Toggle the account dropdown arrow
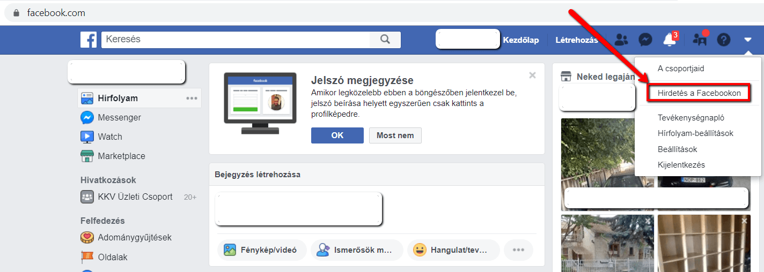The width and height of the screenshot is (764, 272). point(748,40)
